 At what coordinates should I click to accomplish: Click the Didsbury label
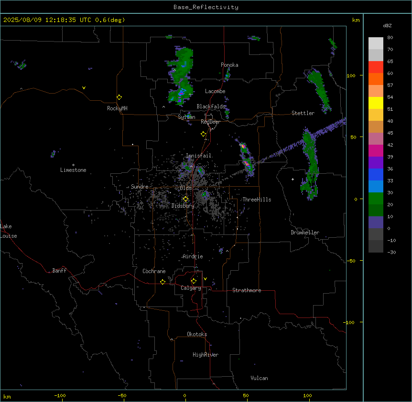pos(183,206)
